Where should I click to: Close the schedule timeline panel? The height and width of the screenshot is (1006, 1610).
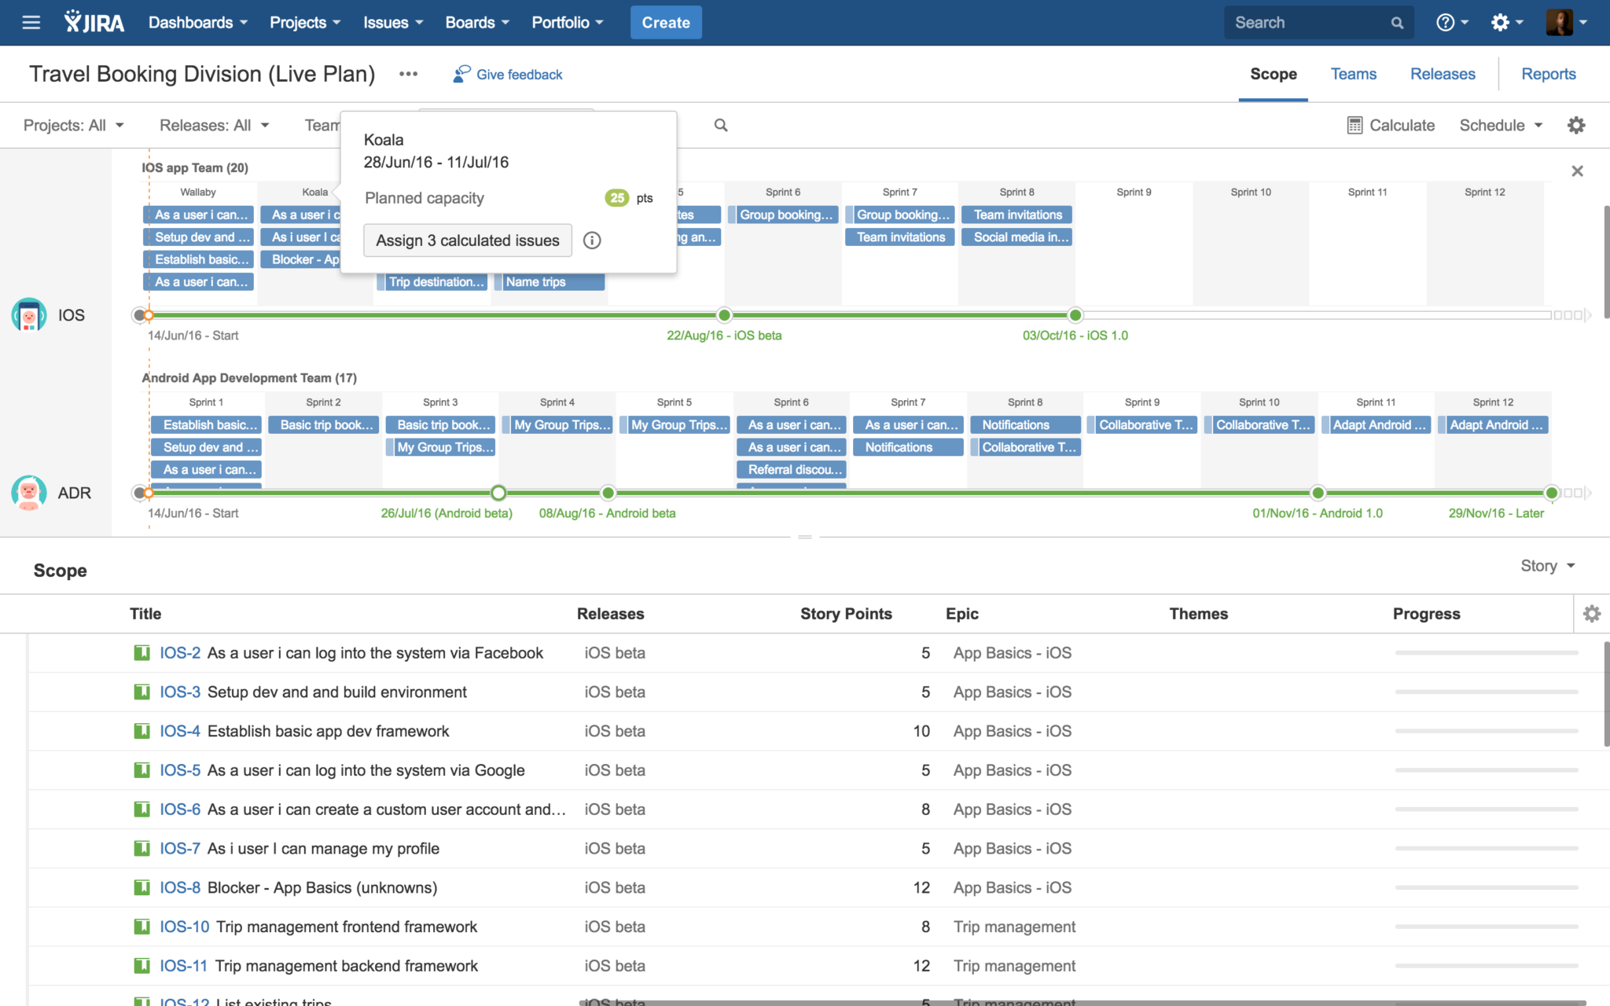(x=1577, y=171)
